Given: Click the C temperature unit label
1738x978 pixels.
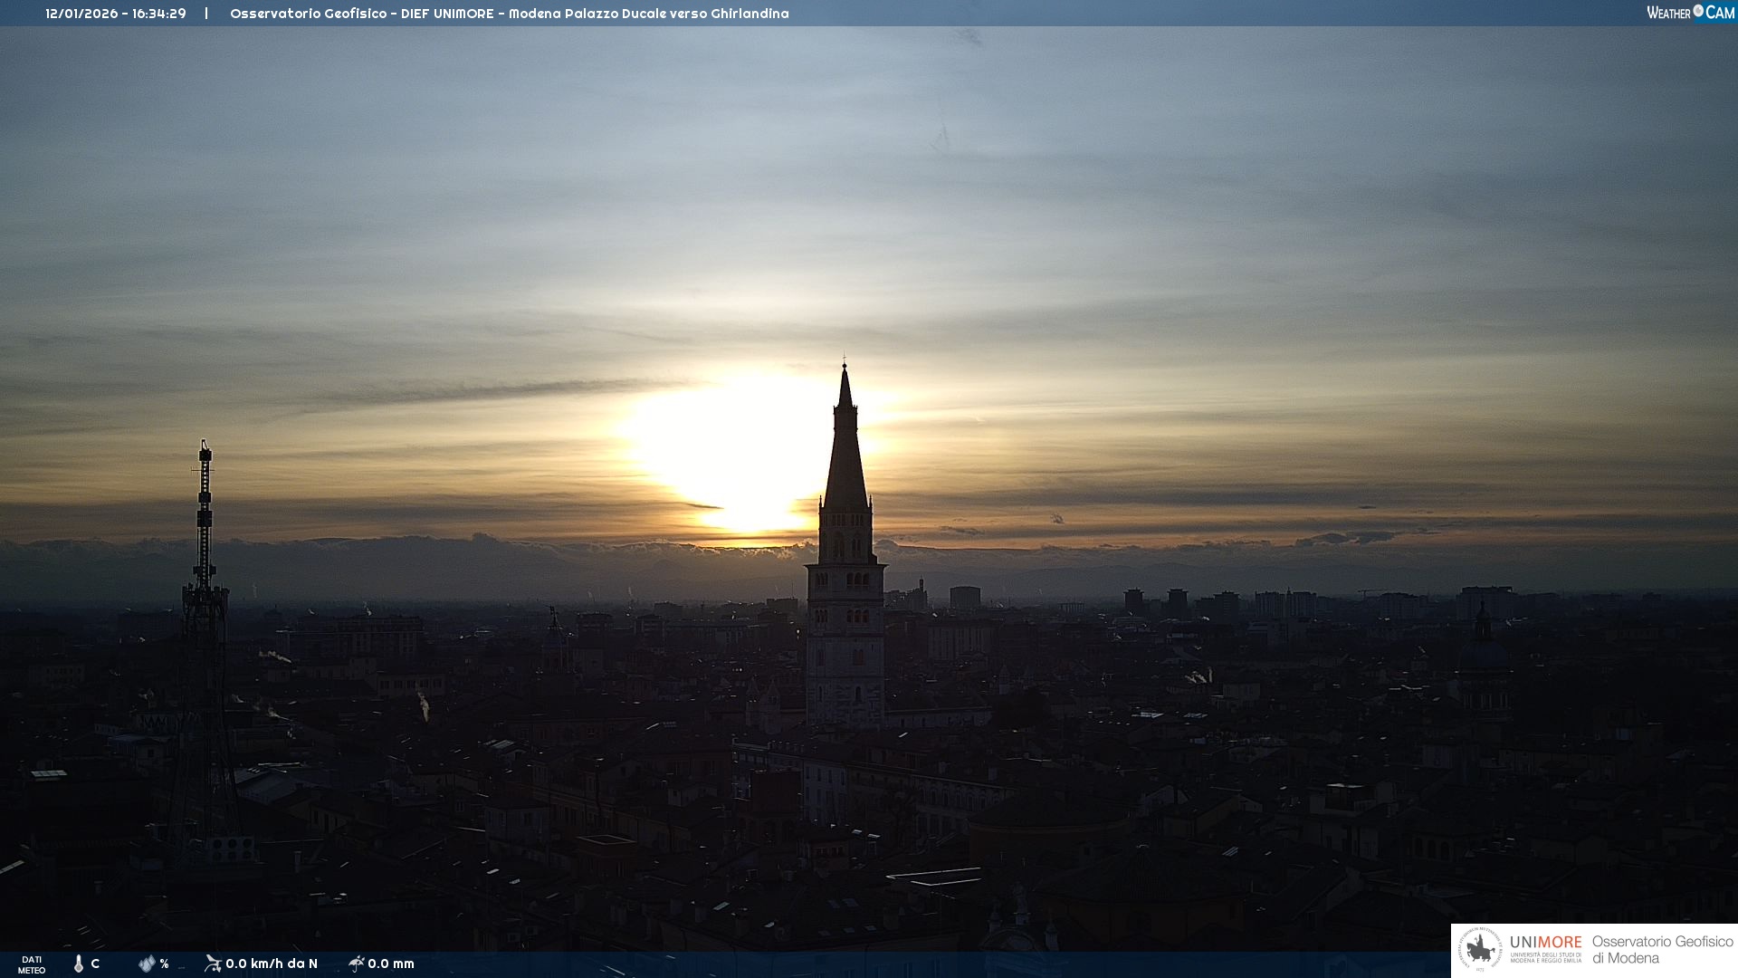Looking at the screenshot, I should pyautogui.click(x=95, y=964).
